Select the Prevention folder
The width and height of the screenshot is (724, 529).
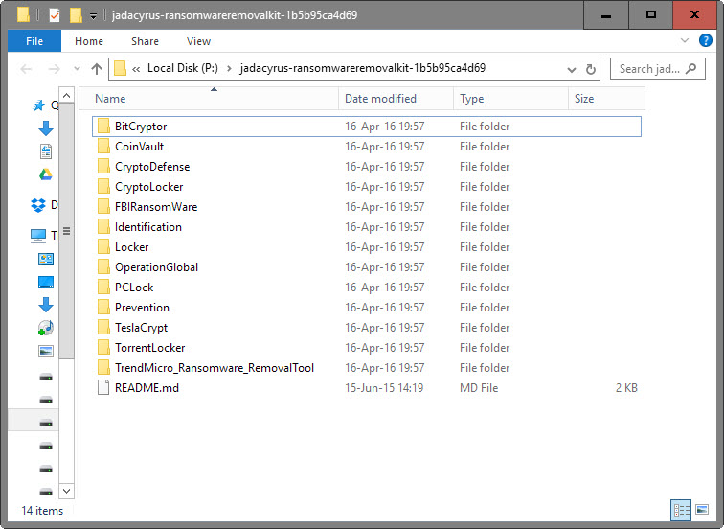(367, 308)
